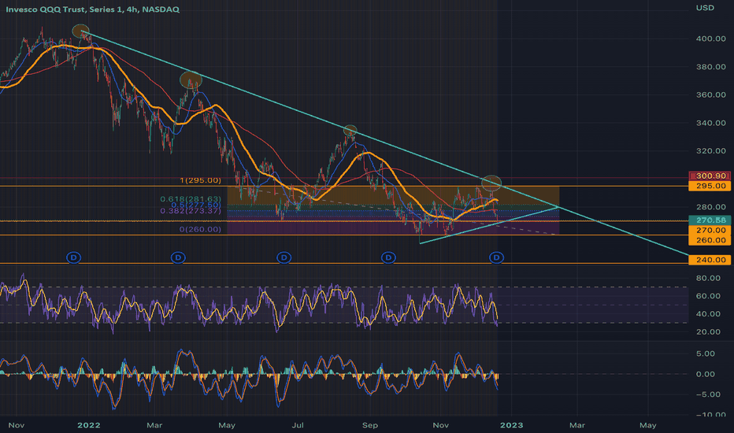Image resolution: width=734 pixels, height=433 pixels.
Task: Click the orange 295.00 price label
Action: 710,186
